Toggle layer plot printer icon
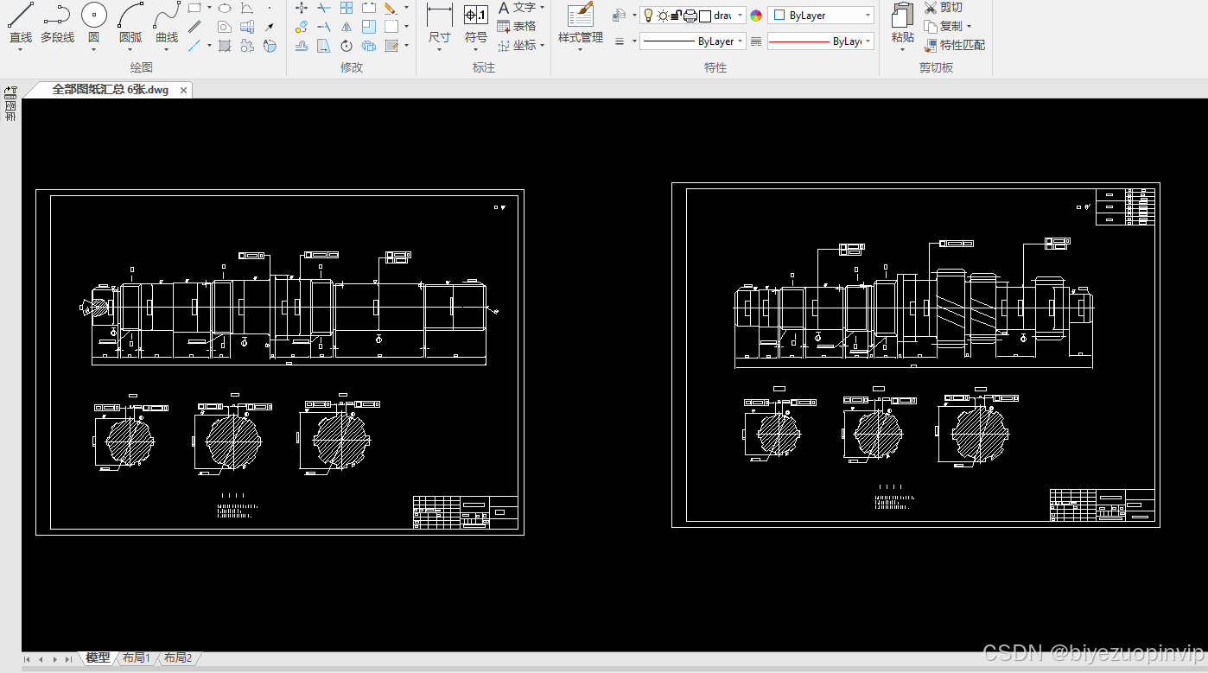1208x673 pixels. pos(690,16)
